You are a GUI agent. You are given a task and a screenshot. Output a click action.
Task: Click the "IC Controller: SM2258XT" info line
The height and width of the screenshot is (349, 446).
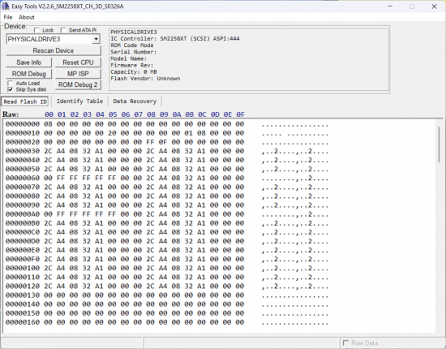(x=175, y=39)
